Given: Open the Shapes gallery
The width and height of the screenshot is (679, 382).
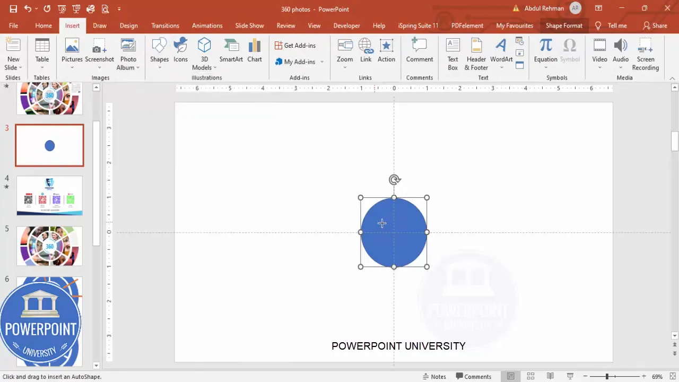Looking at the screenshot, I should tap(159, 54).
